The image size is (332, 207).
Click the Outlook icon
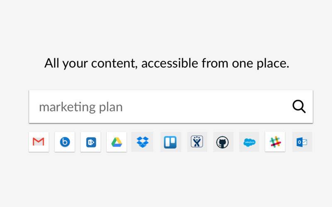[302, 142]
